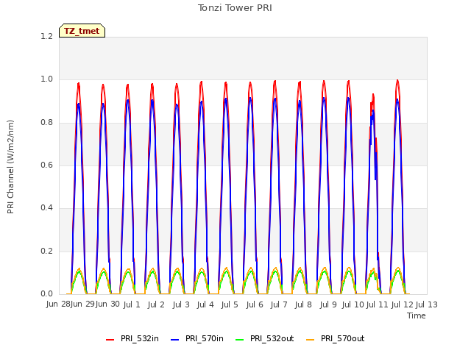Click the Jul 1 x-axis tick label
Viewport: 471px width, 353px height.
pos(132,304)
